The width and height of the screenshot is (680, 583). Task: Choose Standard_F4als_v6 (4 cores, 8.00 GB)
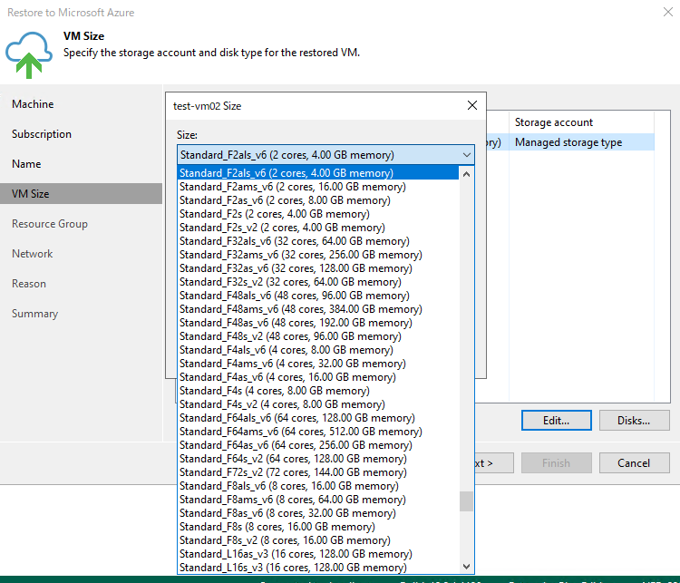point(318,350)
